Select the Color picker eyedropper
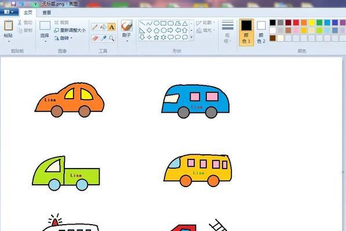The height and width of the screenshot is (231, 346). pos(103,38)
